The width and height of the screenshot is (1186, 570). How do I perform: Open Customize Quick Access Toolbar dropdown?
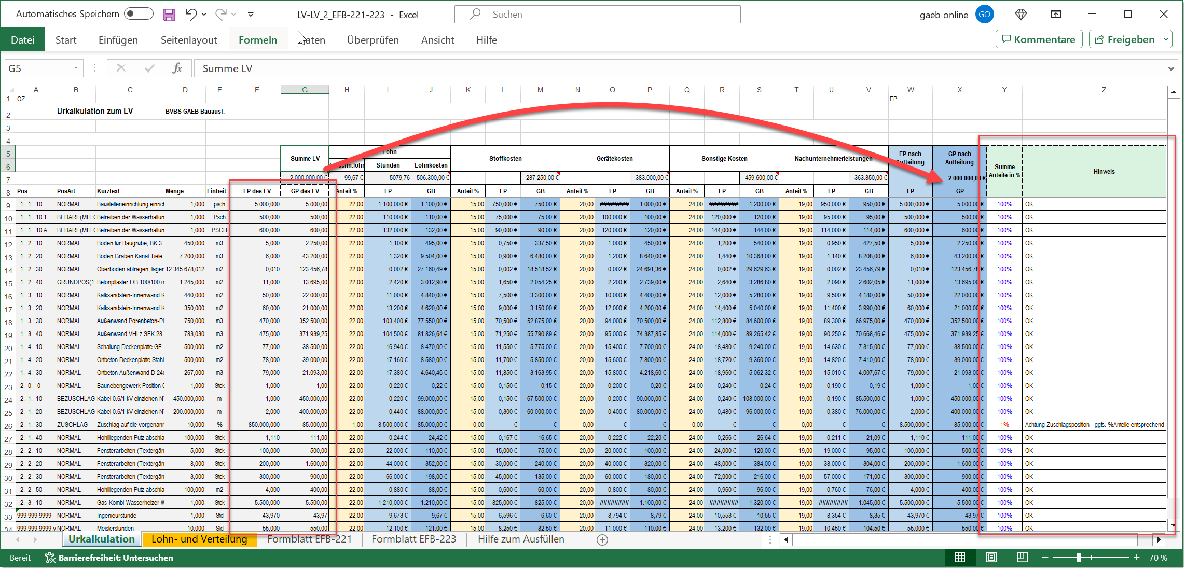[x=251, y=15]
